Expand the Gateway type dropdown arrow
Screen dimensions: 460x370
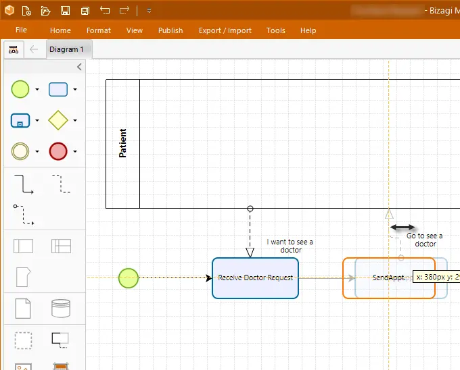75,120
